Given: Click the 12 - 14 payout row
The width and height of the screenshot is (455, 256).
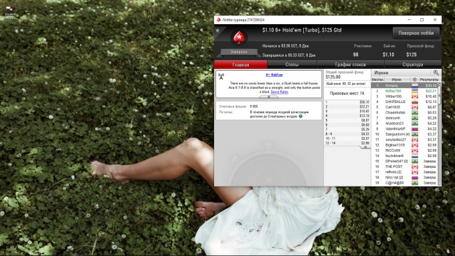Looking at the screenshot, I should click(x=347, y=143).
